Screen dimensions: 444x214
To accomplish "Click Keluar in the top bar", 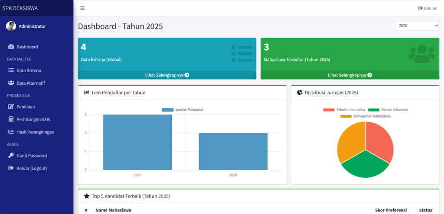I will coord(427,8).
